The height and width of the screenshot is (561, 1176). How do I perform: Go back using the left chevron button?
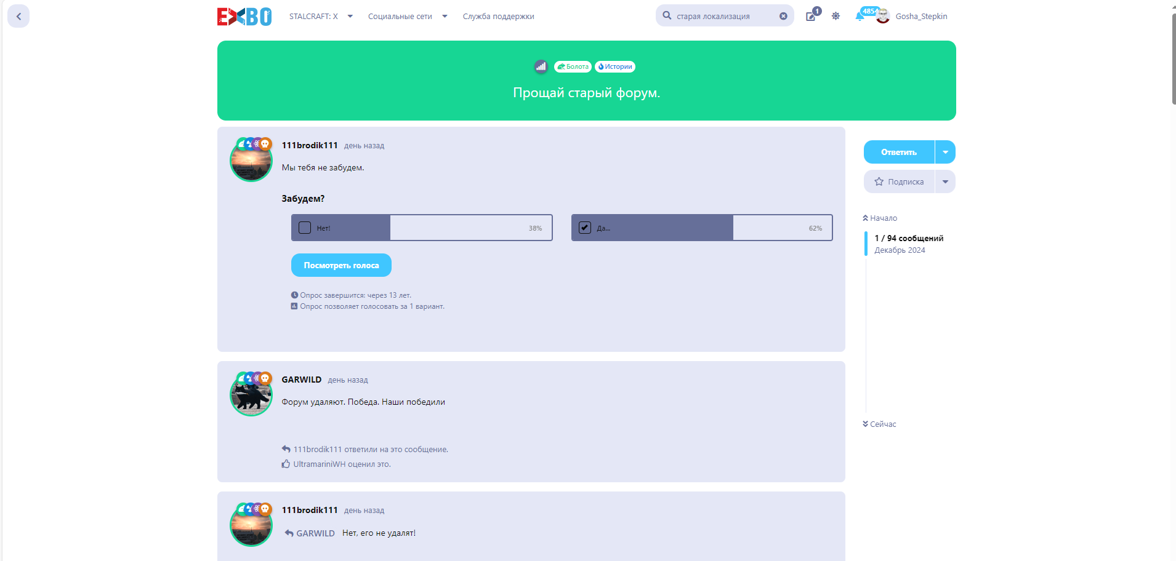tap(18, 17)
